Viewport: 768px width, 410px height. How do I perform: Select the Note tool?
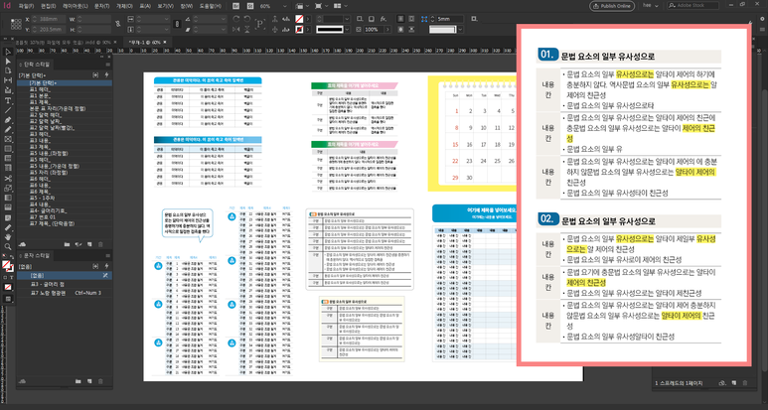click(8, 217)
